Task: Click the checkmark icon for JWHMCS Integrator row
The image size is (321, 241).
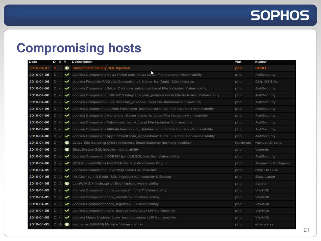Action: (x=67, y=95)
